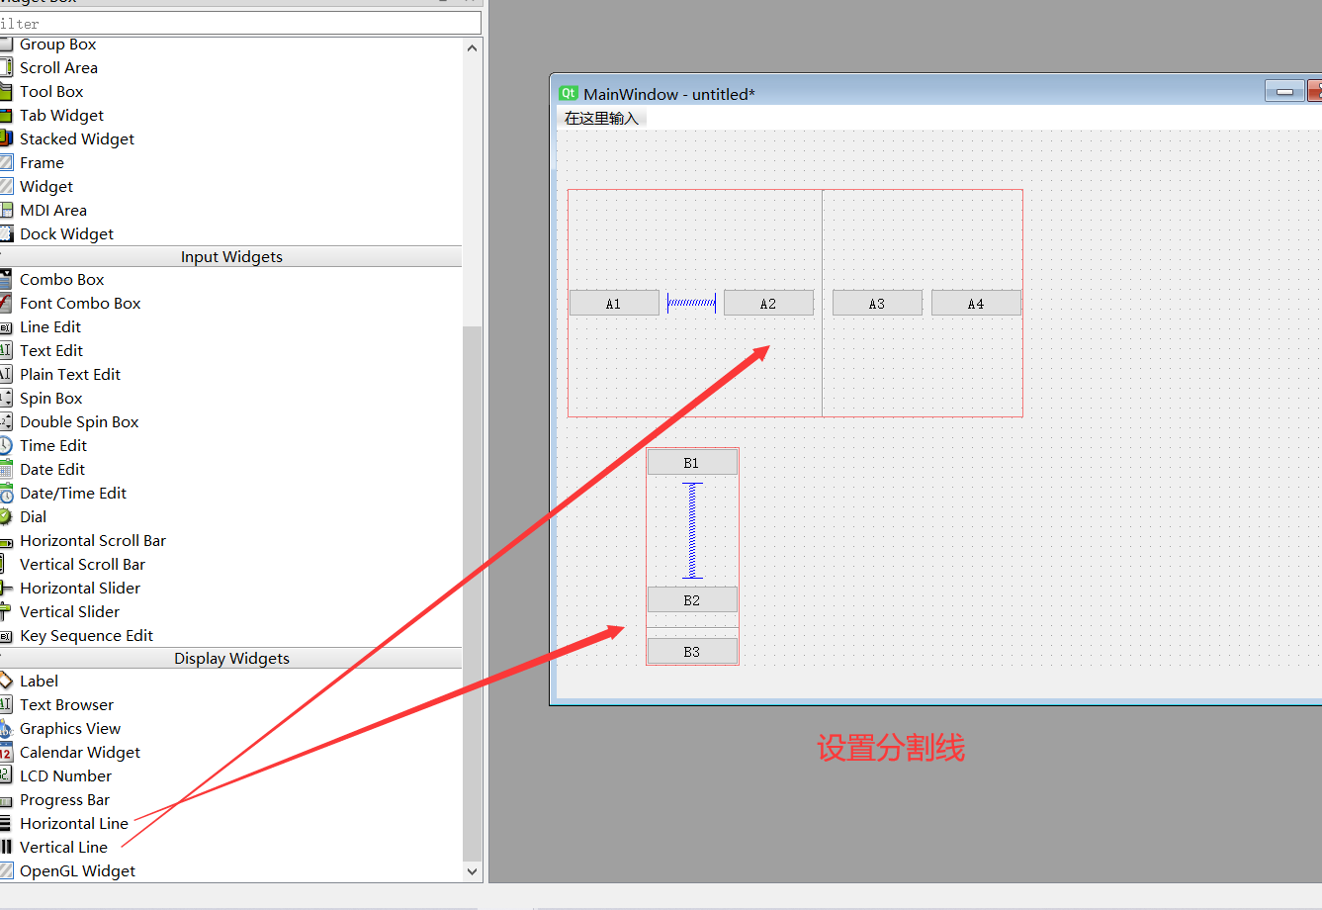This screenshot has height=910, width=1322.
Task: Click the A3 push button
Action: coord(877,303)
